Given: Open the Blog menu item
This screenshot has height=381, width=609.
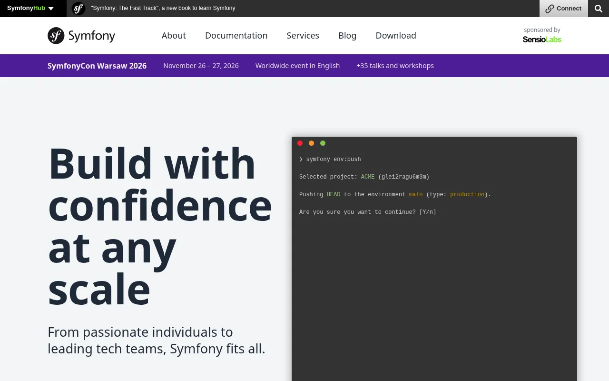Looking at the screenshot, I should 347,36.
